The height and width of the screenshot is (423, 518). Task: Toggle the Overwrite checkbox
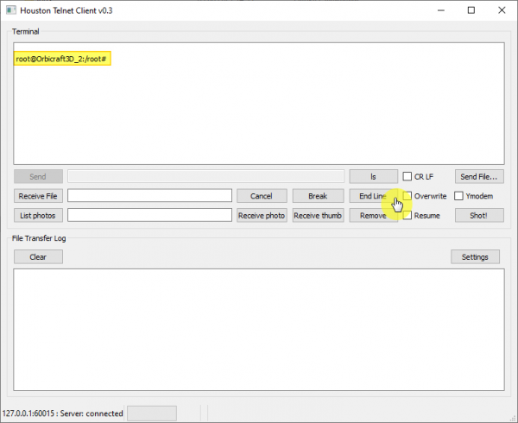407,196
